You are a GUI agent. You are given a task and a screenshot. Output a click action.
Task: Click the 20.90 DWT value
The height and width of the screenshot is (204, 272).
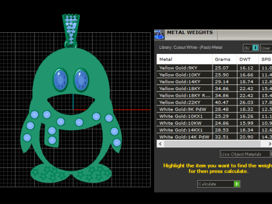click(246, 137)
